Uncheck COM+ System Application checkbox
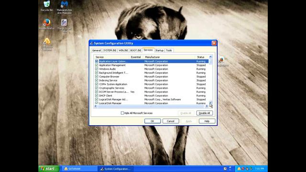 coord(97,84)
